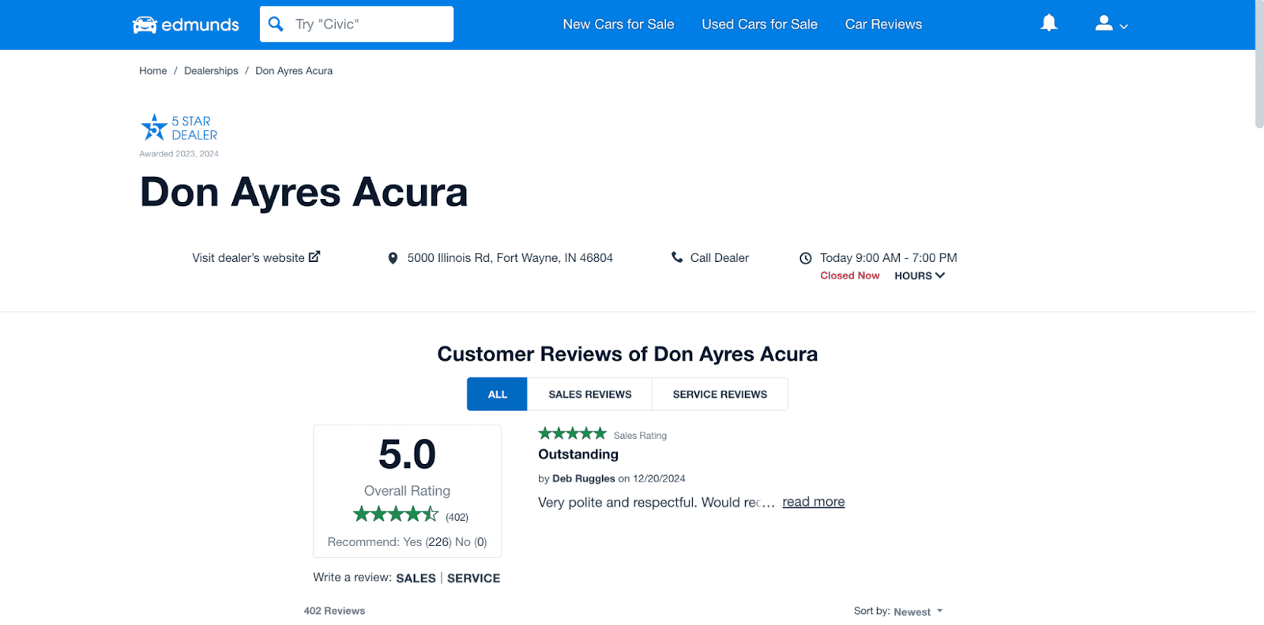Click the Closed Now status text
This screenshot has width=1264, height=625.
pyautogui.click(x=849, y=275)
